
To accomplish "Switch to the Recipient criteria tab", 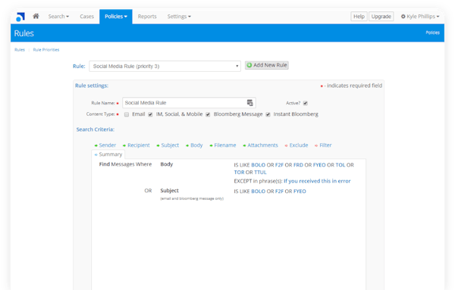I will click(x=136, y=145).
